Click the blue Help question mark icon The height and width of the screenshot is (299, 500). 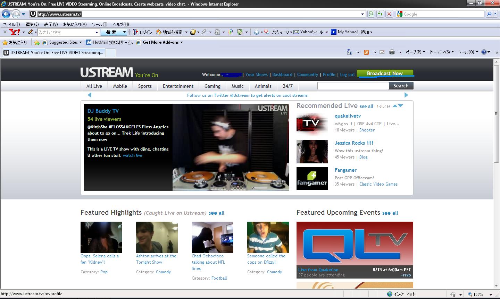coord(484,52)
